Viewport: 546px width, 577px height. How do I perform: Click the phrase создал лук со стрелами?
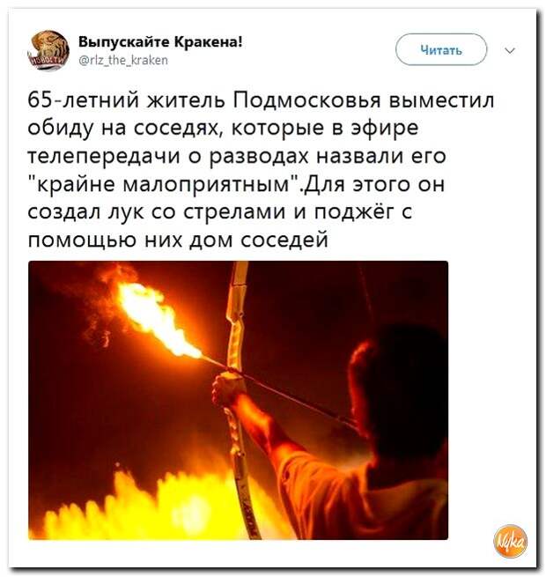coord(157,212)
